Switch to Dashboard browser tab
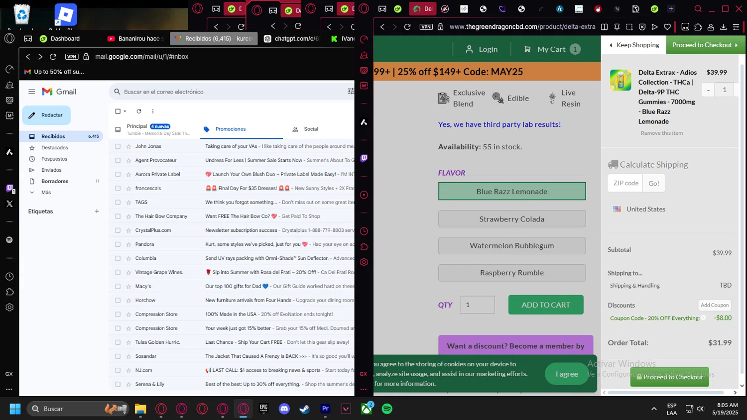 pyautogui.click(x=60, y=39)
